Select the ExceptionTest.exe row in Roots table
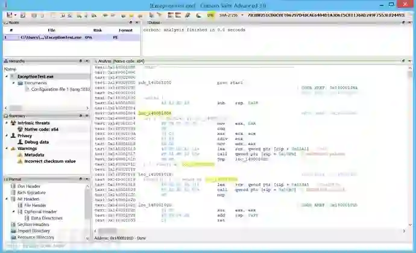Viewport: 416px width, 253px height. pos(72,37)
